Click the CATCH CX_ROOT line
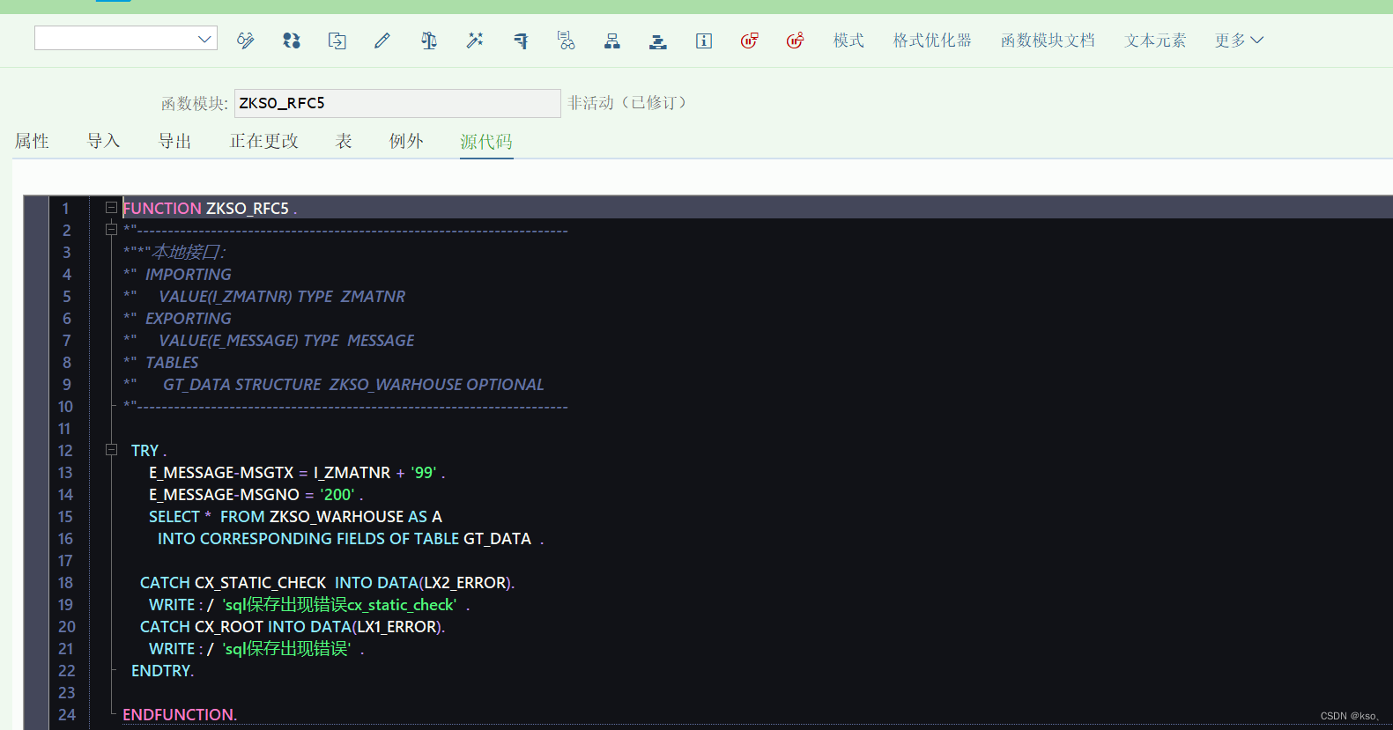Image resolution: width=1393 pixels, height=730 pixels. click(293, 627)
